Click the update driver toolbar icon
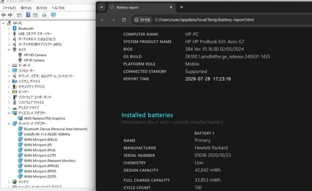The image size is (312, 191). click(44, 15)
